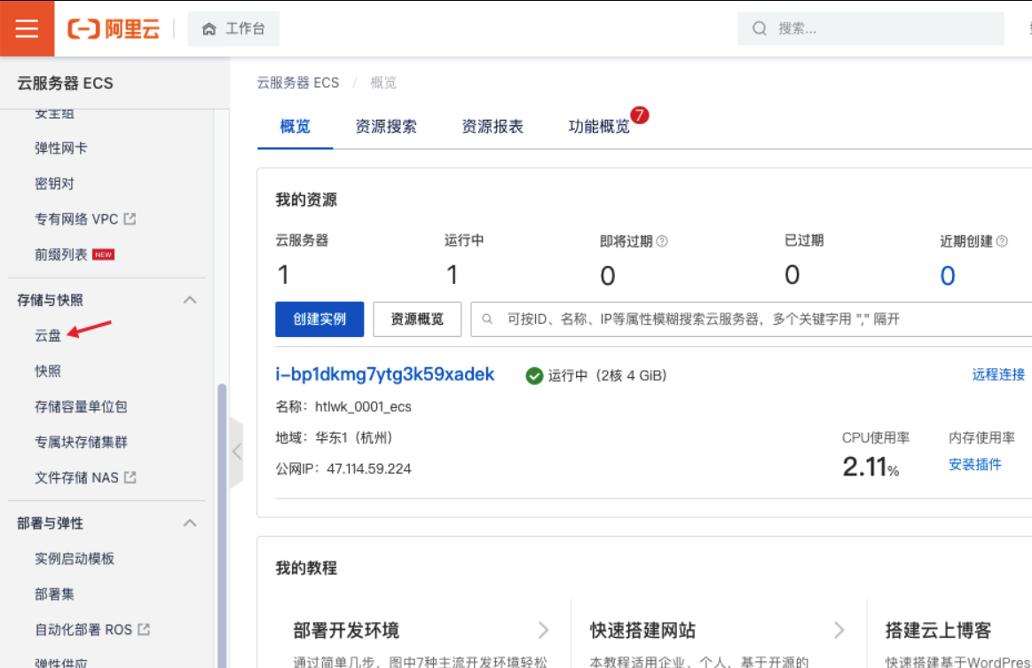Focus the instance fuzzy search input field
Screen dimensions: 1032x668
point(751,319)
